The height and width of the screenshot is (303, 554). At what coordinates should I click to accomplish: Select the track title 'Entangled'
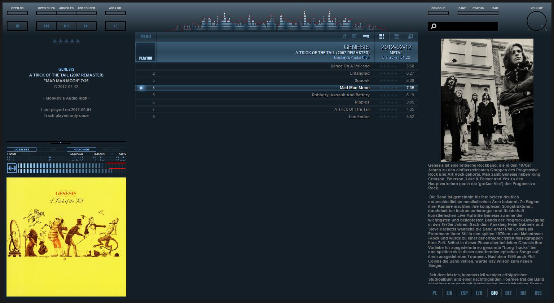click(360, 74)
